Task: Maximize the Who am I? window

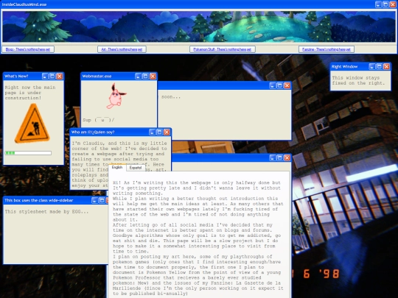Action: [159, 132]
